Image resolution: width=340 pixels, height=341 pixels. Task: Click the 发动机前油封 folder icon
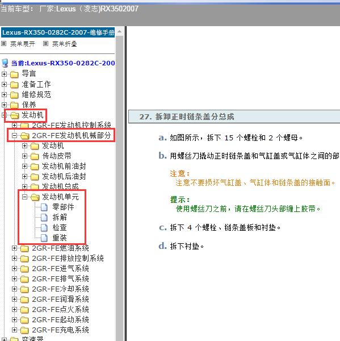35,167
